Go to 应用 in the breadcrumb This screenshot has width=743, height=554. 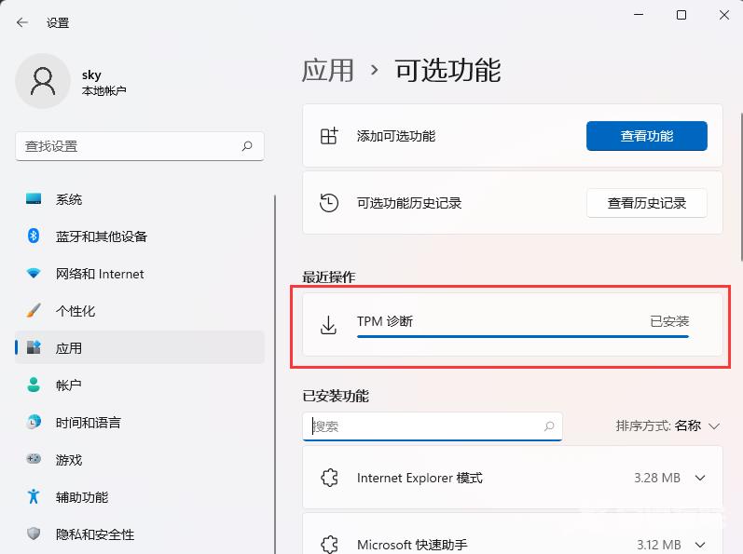point(328,71)
